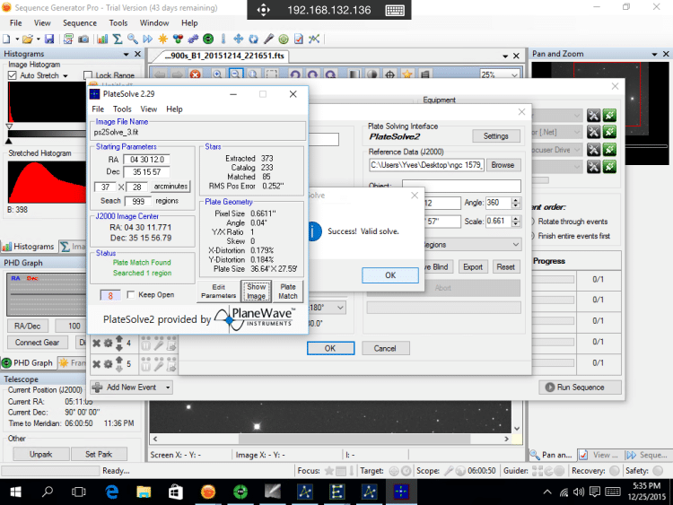Click the New Sequence document icon
The width and height of the screenshot is (673, 505).
pyautogui.click(x=6, y=39)
